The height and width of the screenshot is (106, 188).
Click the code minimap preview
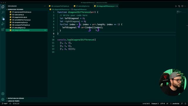(179, 12)
